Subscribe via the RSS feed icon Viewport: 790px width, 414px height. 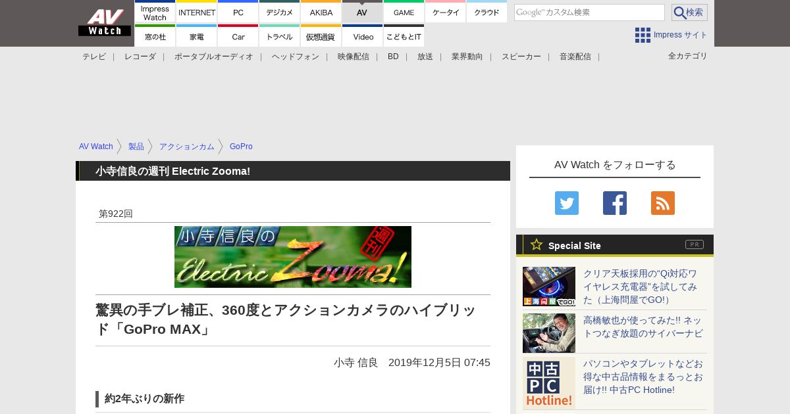tap(663, 203)
